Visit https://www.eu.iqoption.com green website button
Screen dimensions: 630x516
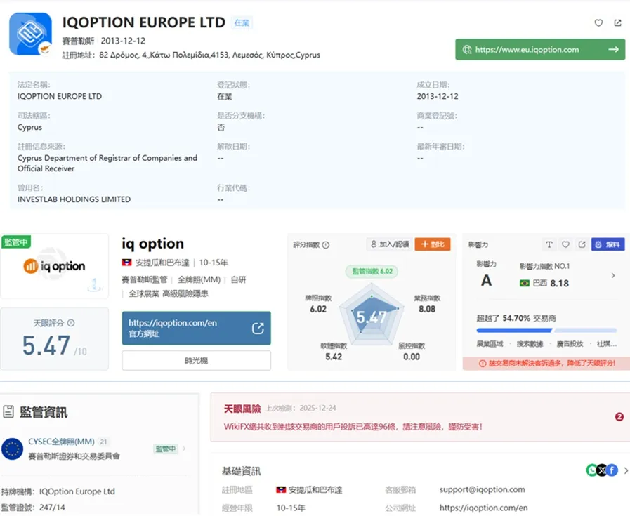(x=540, y=49)
